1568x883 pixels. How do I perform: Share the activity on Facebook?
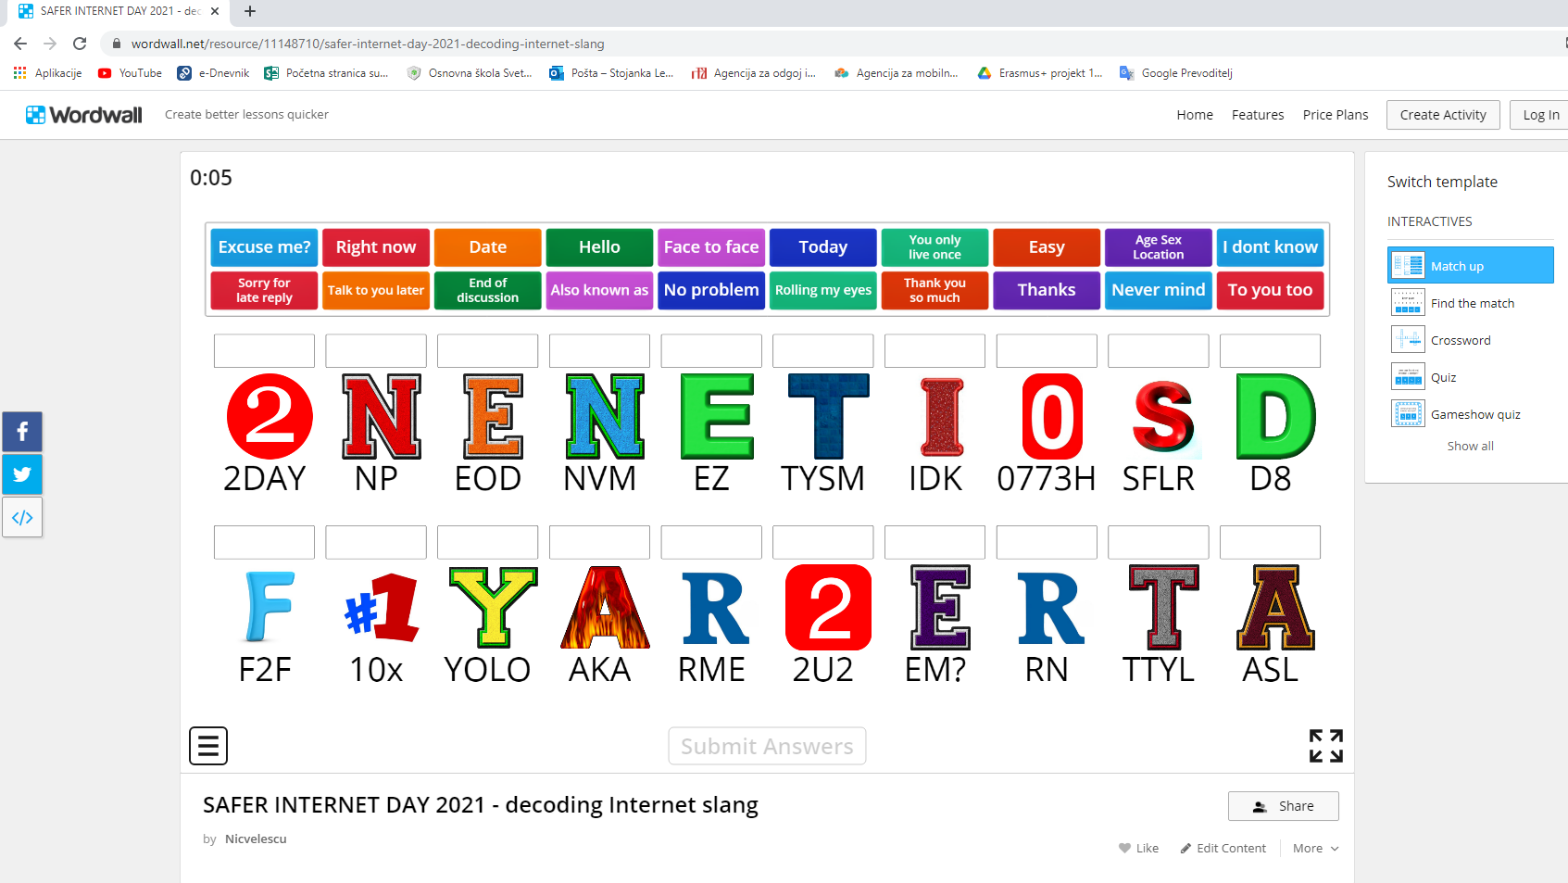pos(22,432)
